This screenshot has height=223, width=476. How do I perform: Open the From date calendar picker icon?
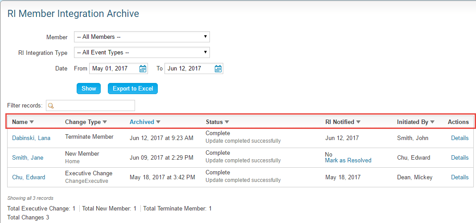pos(143,69)
